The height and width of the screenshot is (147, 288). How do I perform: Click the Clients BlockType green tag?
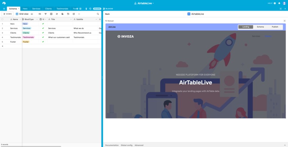click(26, 33)
